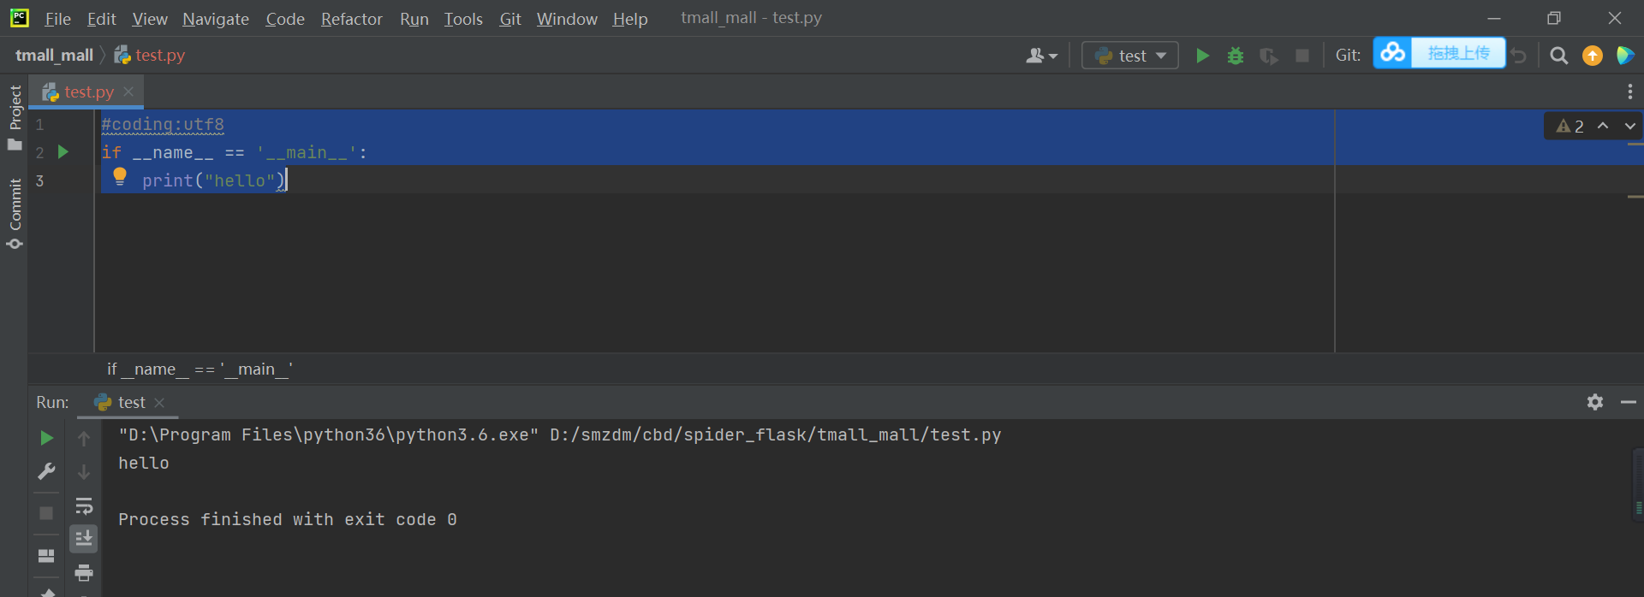Click the tmall_mall breadcrumb
Viewport: 1644px width, 597px height.
pyautogui.click(x=54, y=56)
